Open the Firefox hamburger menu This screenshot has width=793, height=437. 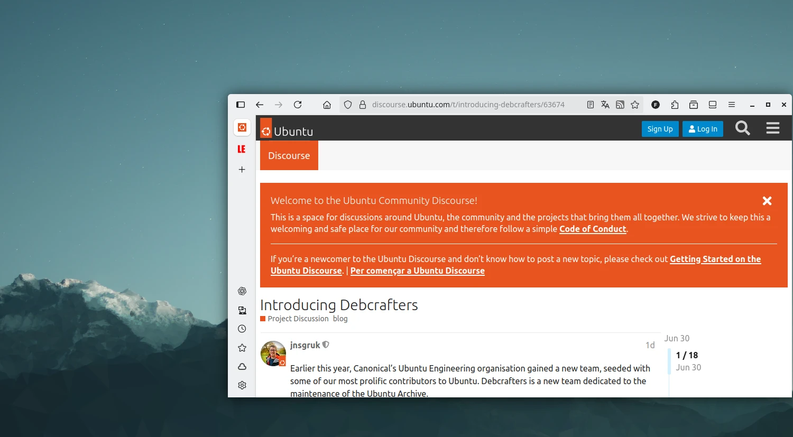pos(731,105)
